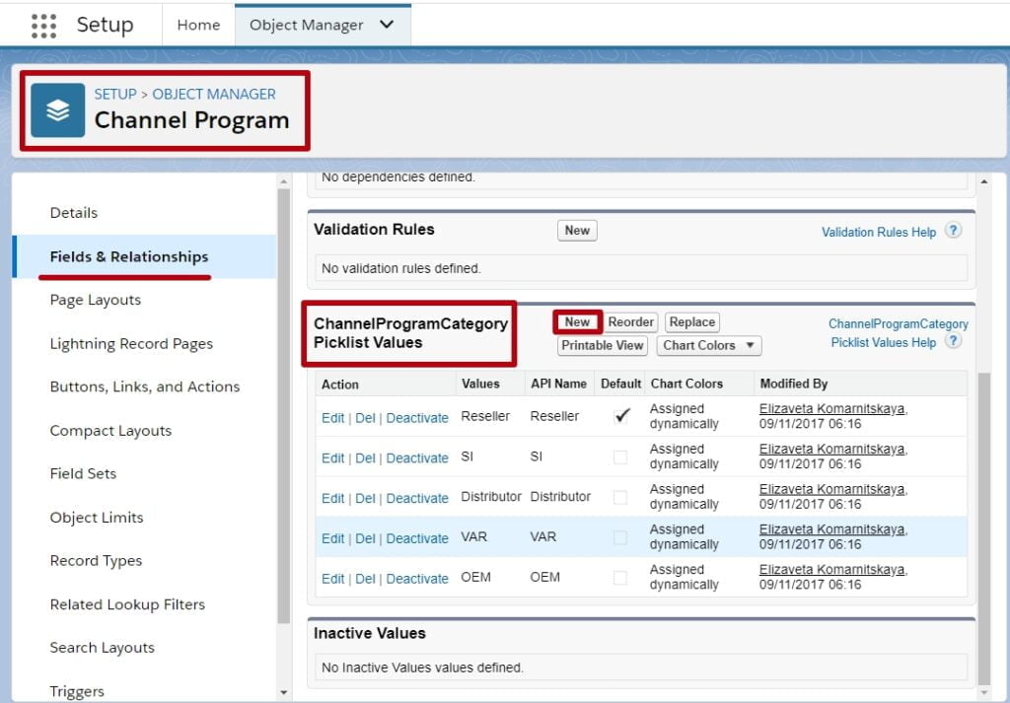Click the Values column header

pyautogui.click(x=480, y=384)
